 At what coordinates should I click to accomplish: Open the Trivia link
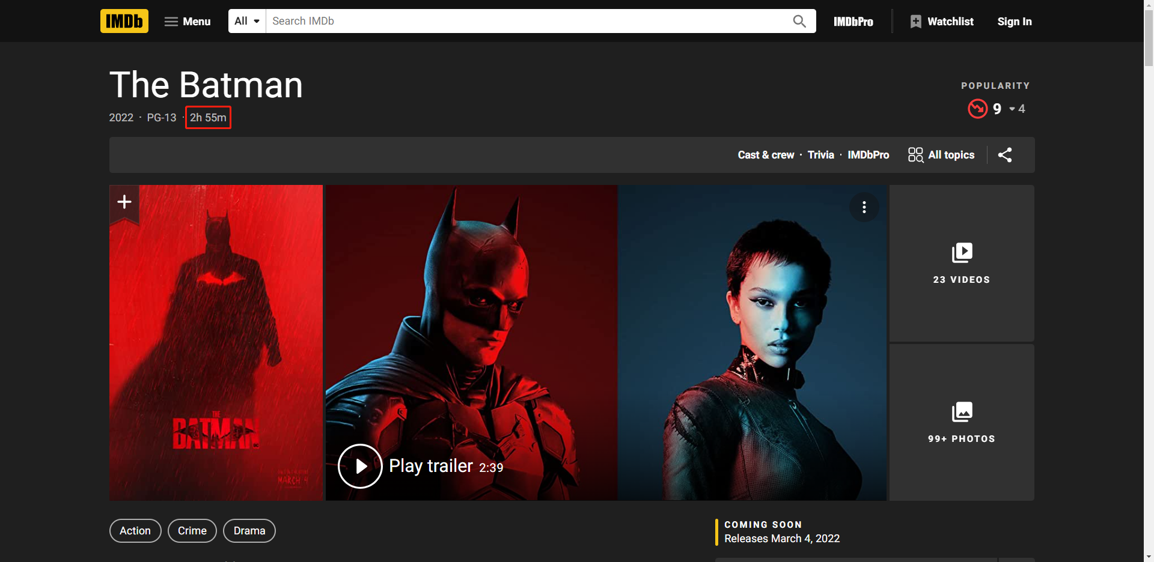[820, 155]
